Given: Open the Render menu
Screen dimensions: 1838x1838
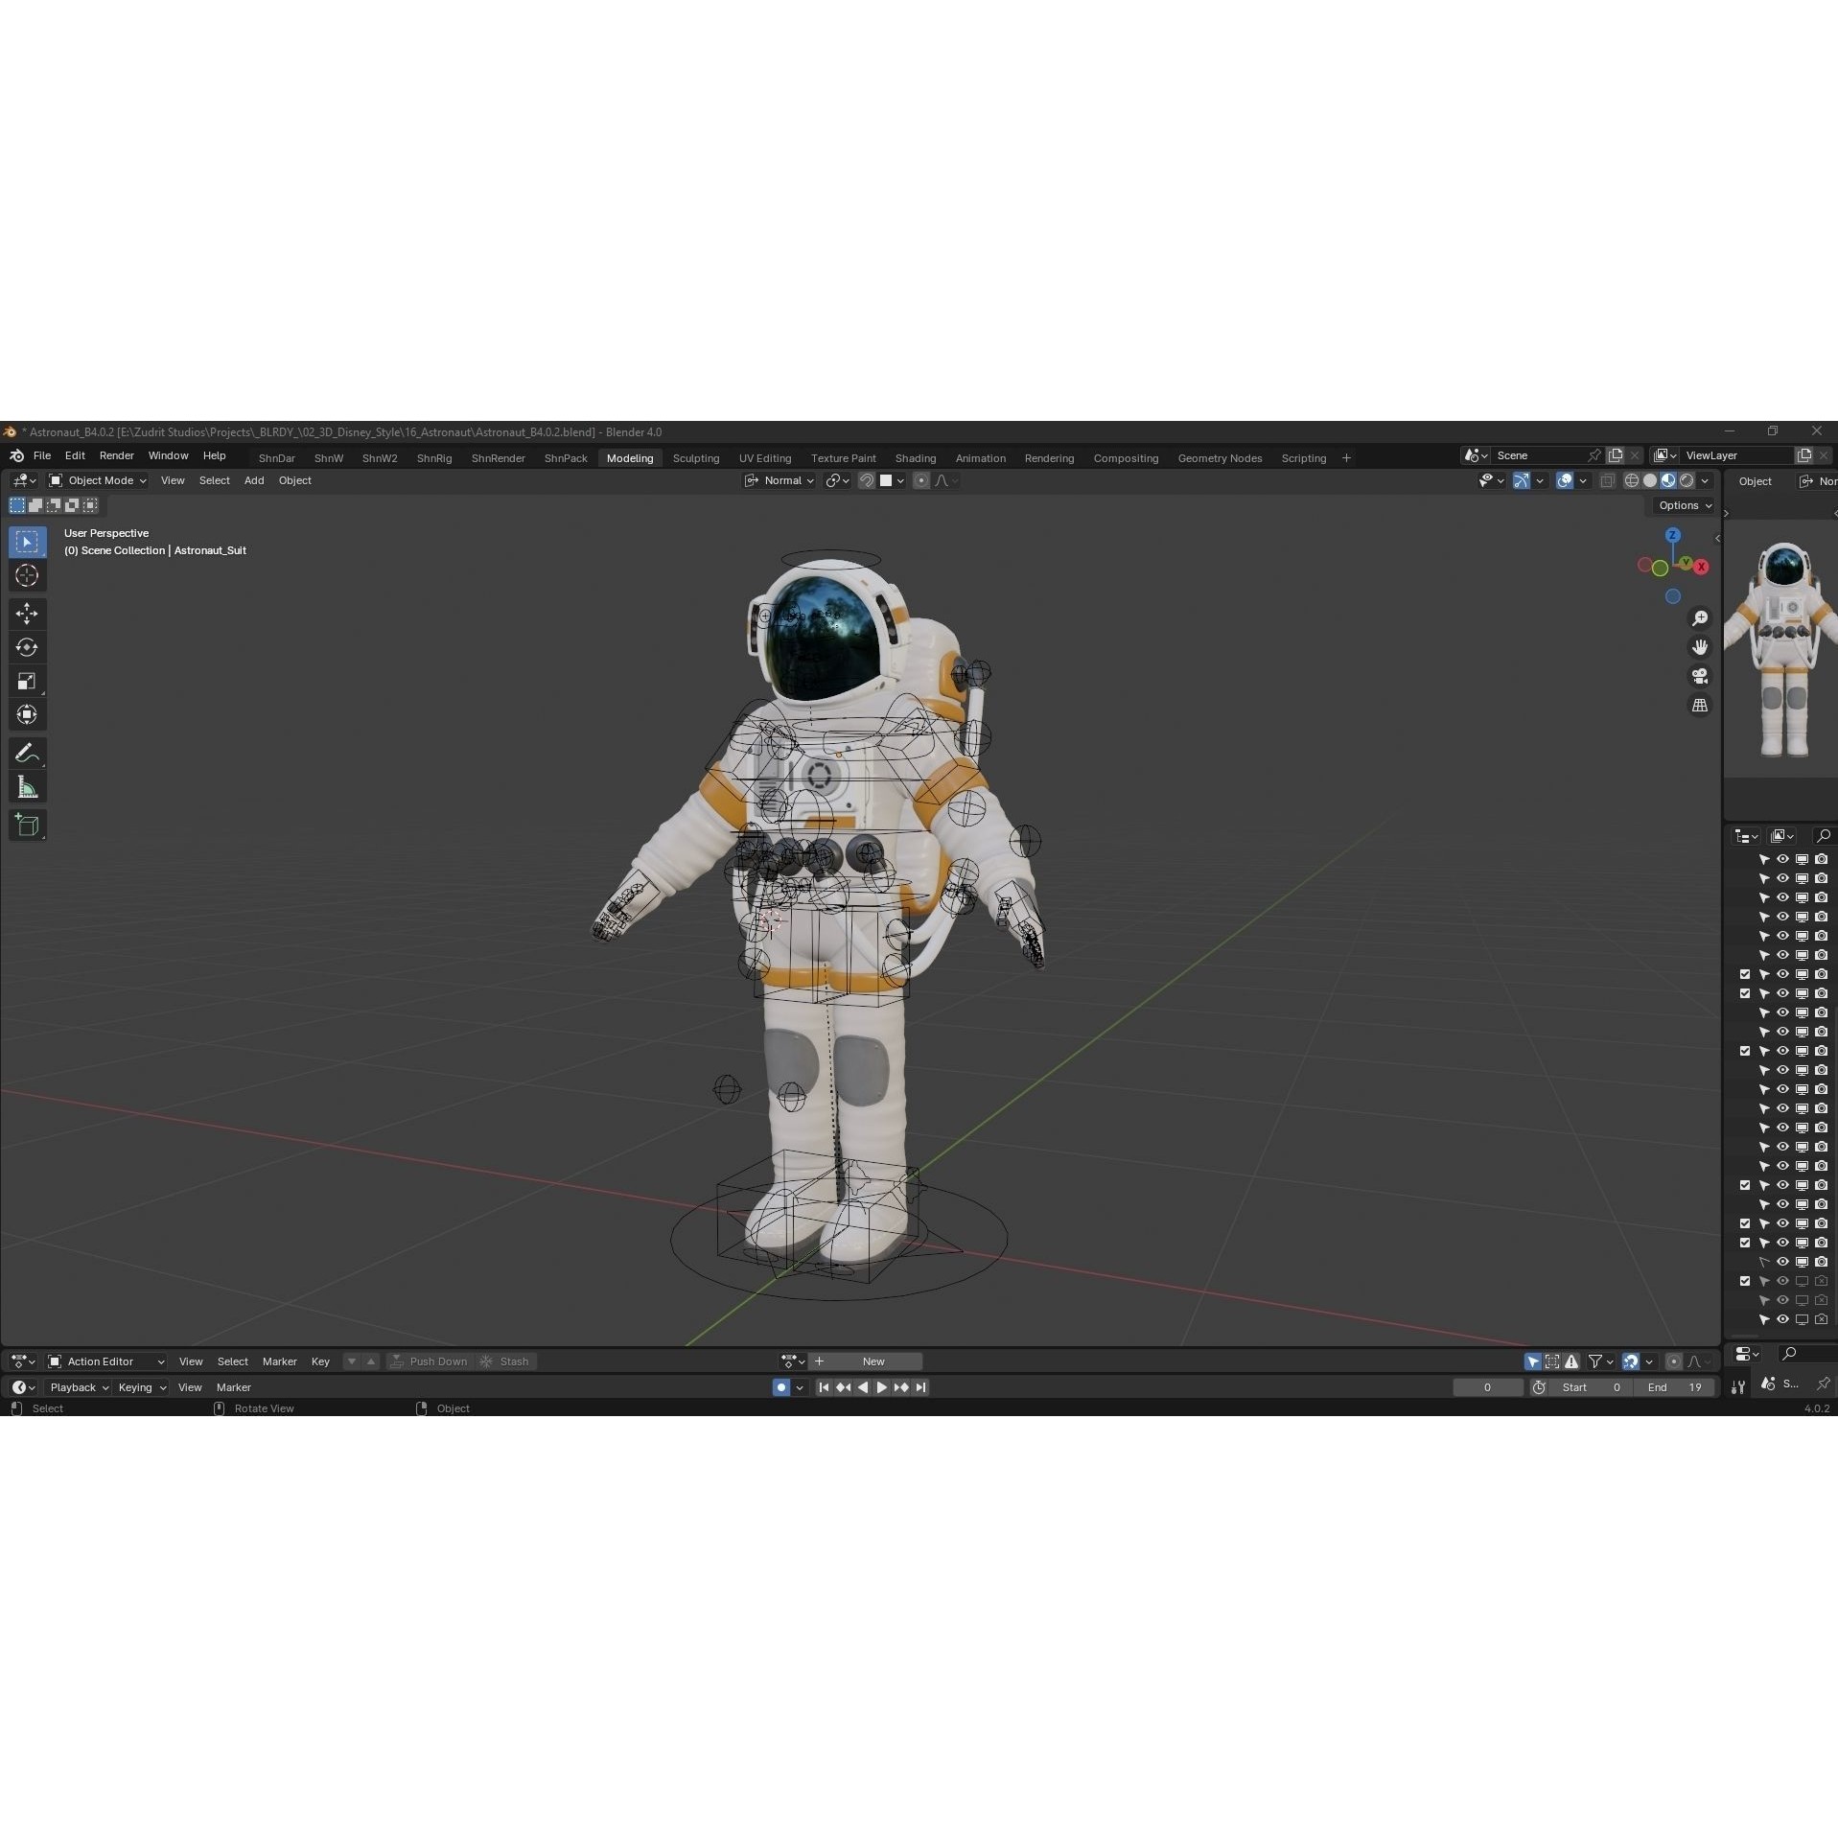Looking at the screenshot, I should tap(117, 455).
